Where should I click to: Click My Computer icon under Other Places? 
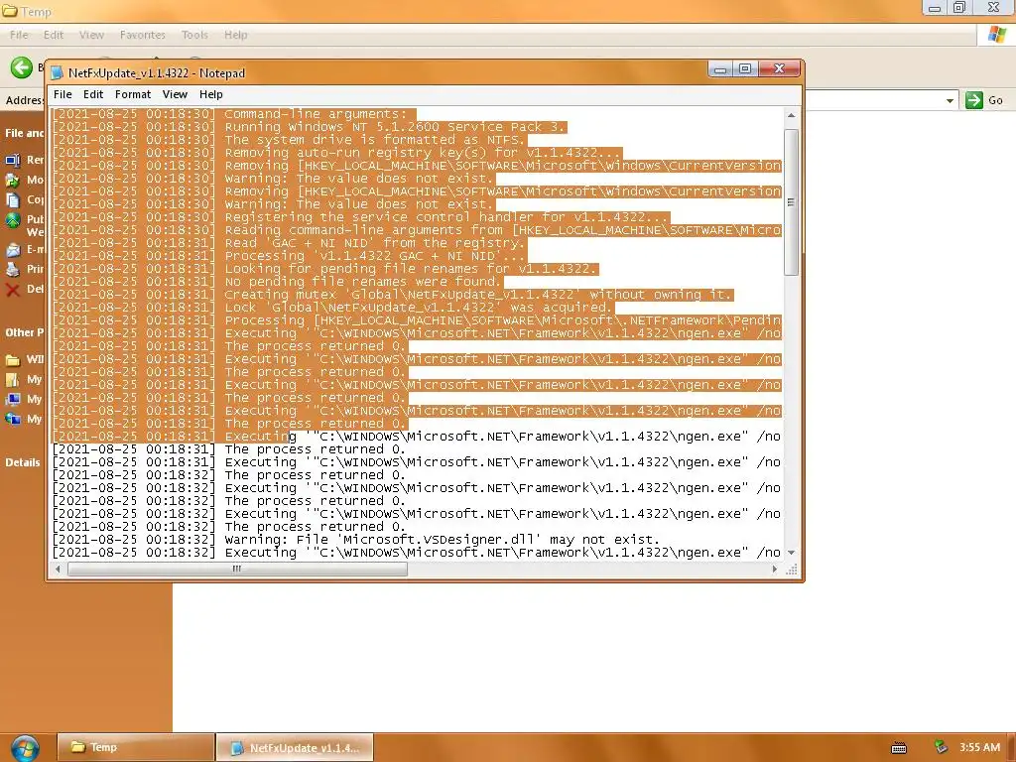[x=13, y=400]
